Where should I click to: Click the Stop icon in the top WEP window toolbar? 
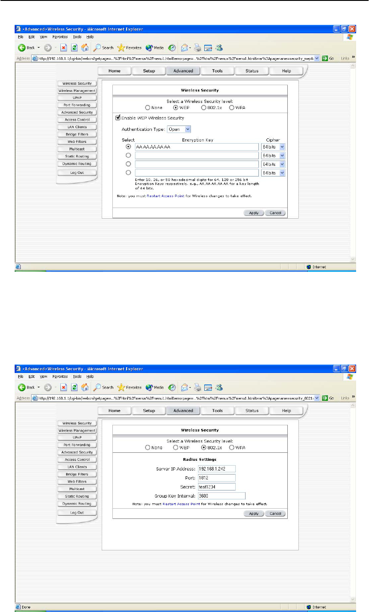(63, 47)
